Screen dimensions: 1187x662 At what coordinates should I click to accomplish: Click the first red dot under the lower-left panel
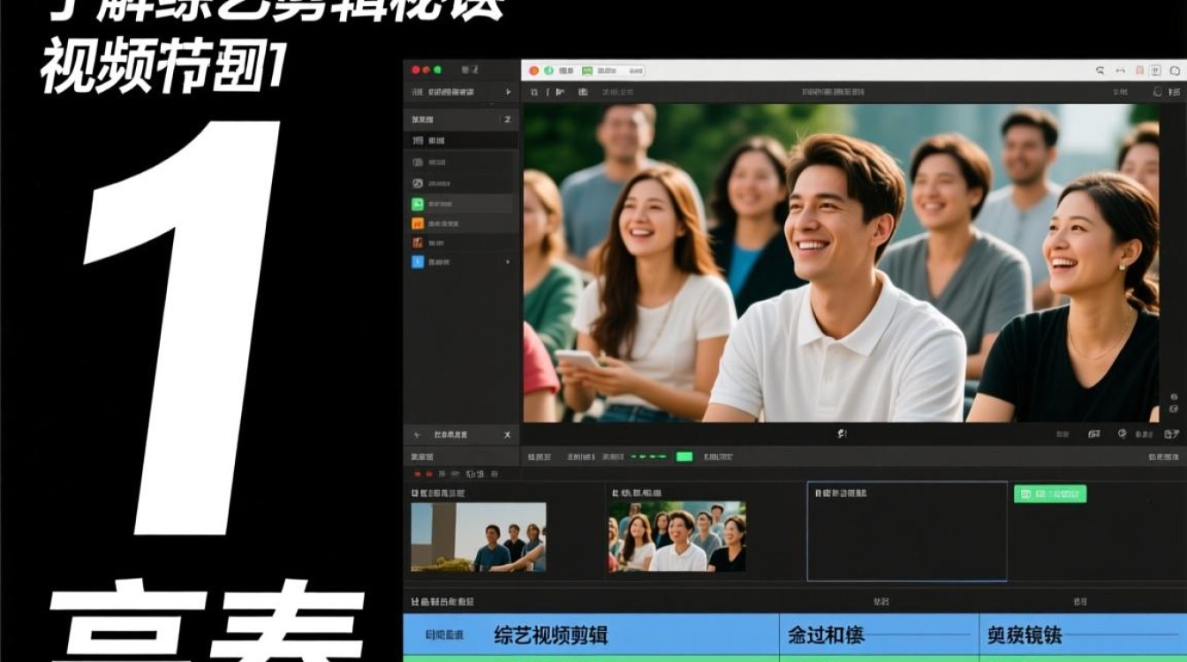pos(418,474)
